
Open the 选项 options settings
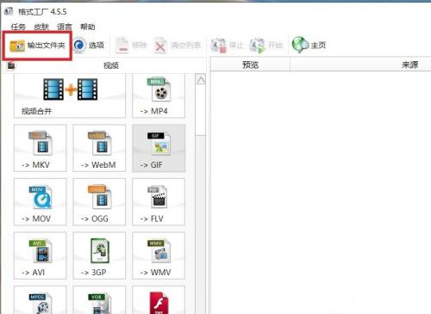click(x=89, y=45)
